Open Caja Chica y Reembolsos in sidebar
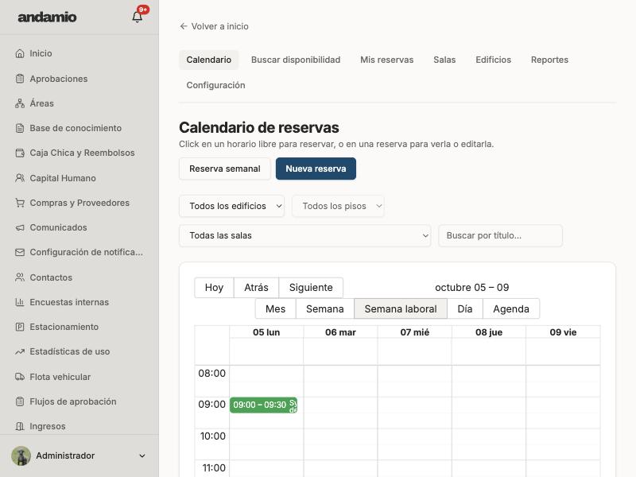Screen dimensions: 636x477 click(79, 153)
